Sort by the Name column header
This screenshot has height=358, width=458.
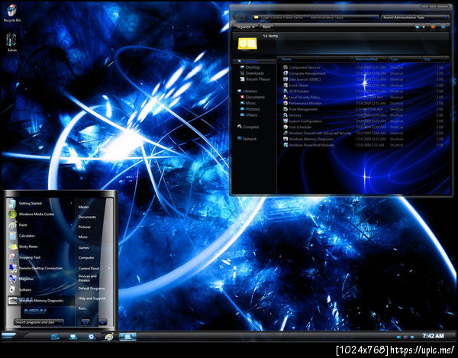pyautogui.click(x=315, y=60)
